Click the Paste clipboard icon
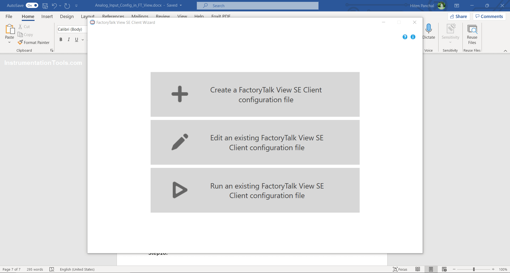This screenshot has height=273, width=510. click(10, 29)
